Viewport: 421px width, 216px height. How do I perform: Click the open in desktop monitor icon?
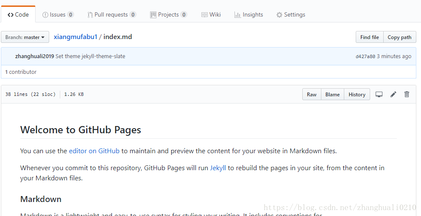click(379, 94)
